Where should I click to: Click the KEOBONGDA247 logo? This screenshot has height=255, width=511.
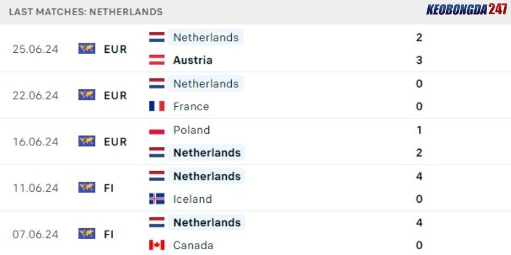pos(466,10)
